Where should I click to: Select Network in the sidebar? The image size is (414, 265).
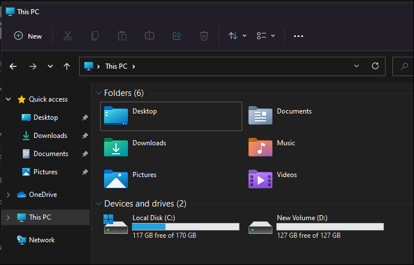click(42, 240)
